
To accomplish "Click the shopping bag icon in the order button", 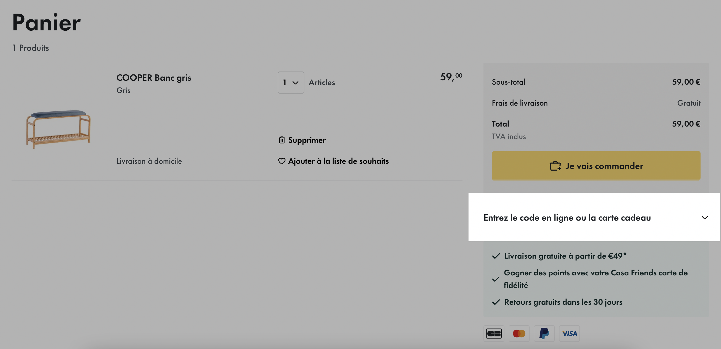I will (x=555, y=166).
